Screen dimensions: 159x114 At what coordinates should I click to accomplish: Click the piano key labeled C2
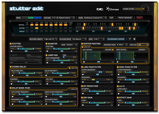77,28
